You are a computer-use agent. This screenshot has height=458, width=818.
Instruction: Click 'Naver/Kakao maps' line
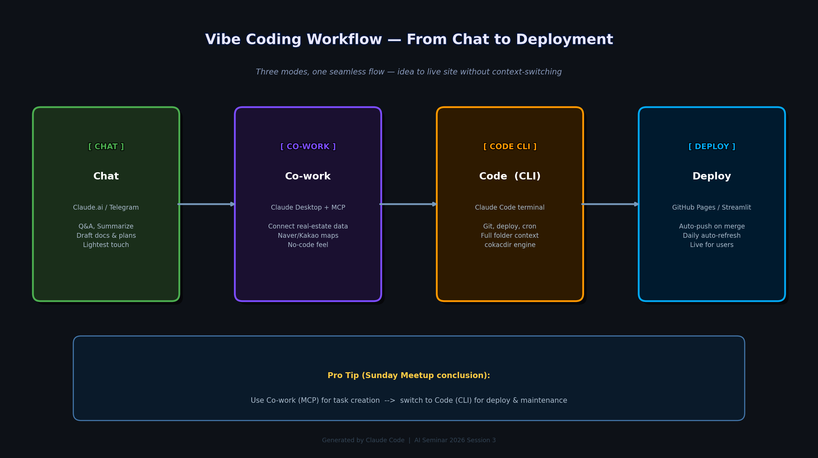[308, 235]
